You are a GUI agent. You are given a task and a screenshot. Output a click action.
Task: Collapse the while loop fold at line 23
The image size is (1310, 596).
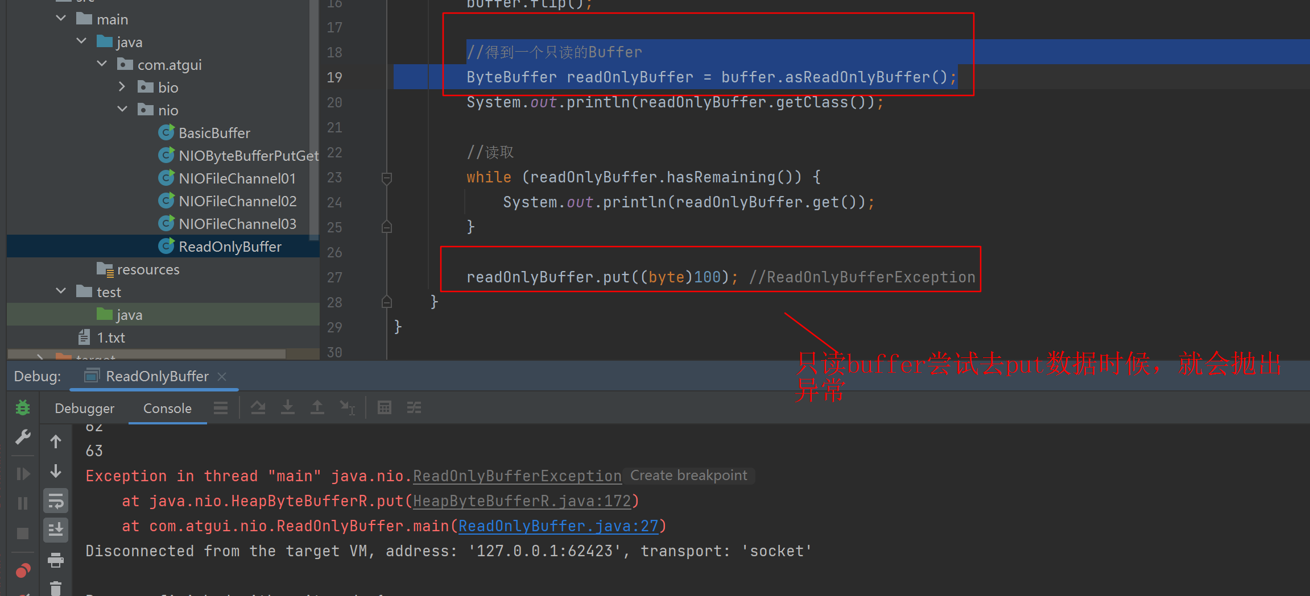[387, 178]
